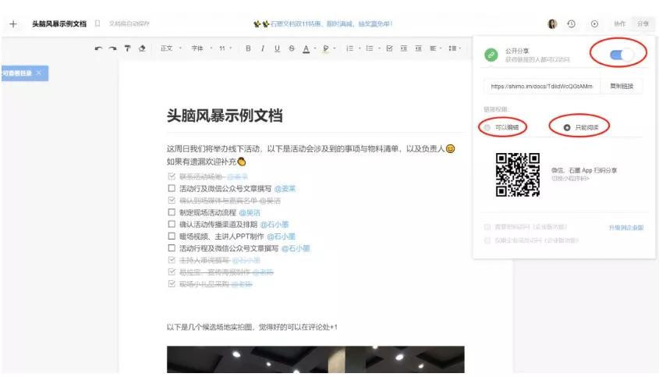Click the @姜莱 mention in article writing task
This screenshot has width=659, height=377.
coord(285,189)
